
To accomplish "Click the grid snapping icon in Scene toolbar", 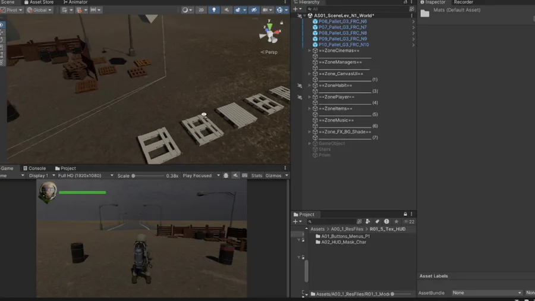I will [79, 10].
